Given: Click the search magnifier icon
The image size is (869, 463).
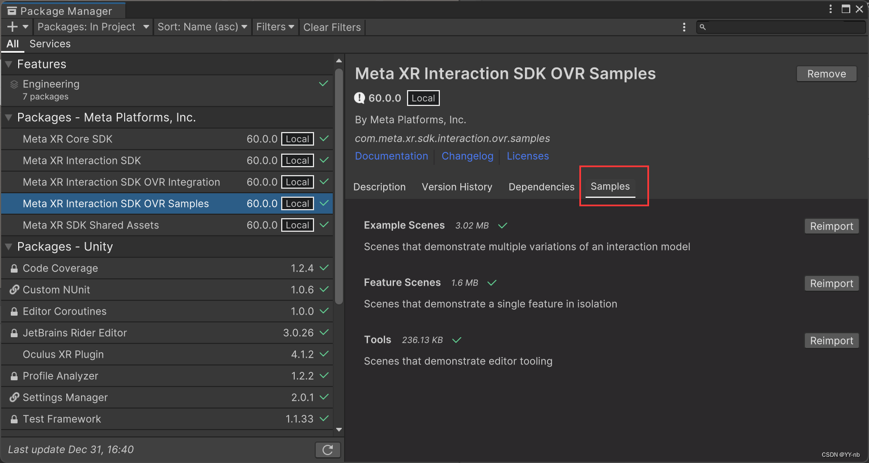Looking at the screenshot, I should click(x=702, y=27).
